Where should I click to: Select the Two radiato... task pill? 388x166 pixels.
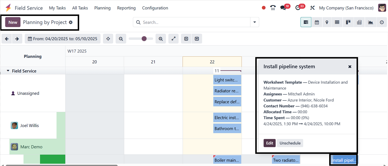286,160
